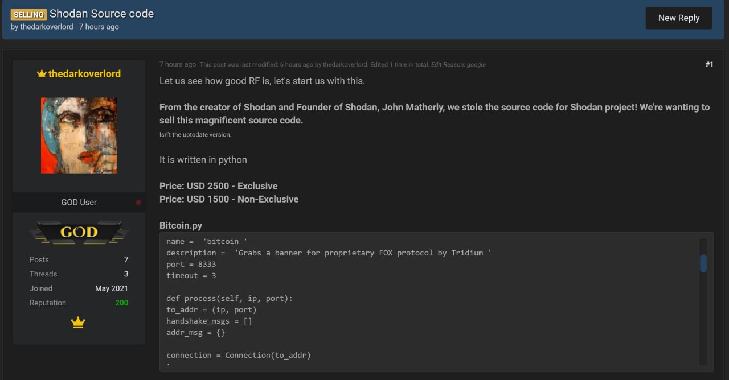
Task: Click the code line timeout = 3
Action: 191,275
